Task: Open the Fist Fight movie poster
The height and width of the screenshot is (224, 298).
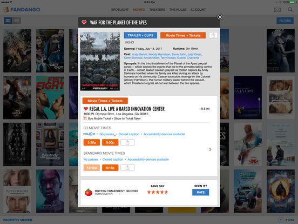Action: [50, 97]
